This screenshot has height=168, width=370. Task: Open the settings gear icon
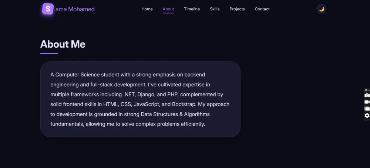pos(367,116)
